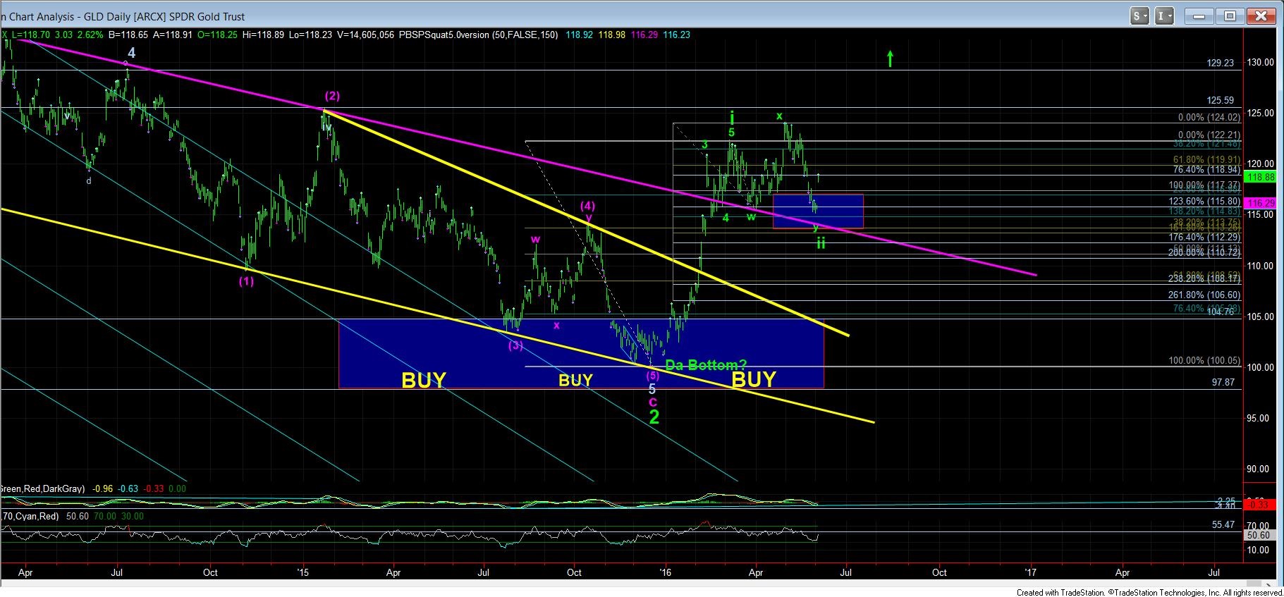
Task: Select the "Da Bottom?" text annotation
Action: click(706, 365)
